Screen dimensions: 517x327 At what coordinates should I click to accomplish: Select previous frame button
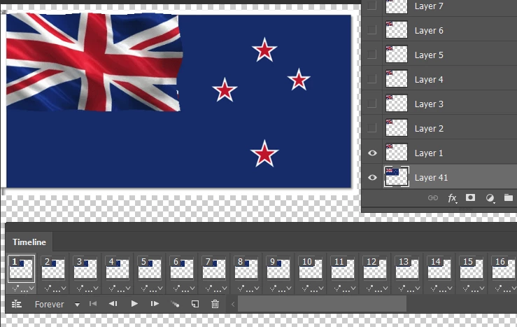coord(113,304)
